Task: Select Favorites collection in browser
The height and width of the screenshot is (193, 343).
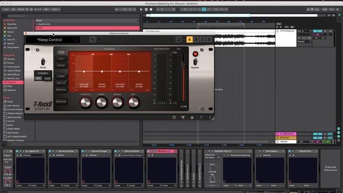Action: click(x=12, y=24)
